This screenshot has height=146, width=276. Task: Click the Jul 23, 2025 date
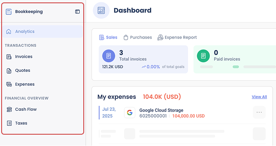[109, 113]
